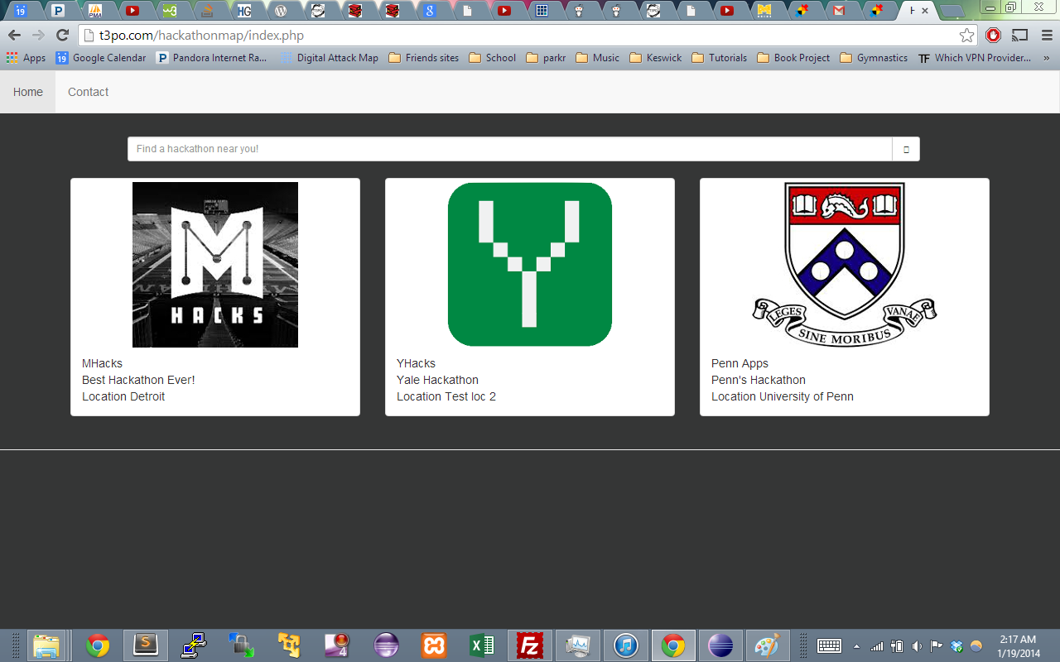Switch to the Gmail browser tab
Screen dimensions: 1060x662
(839, 11)
